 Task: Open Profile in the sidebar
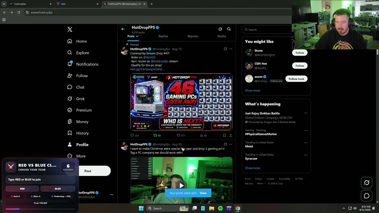[78, 145]
